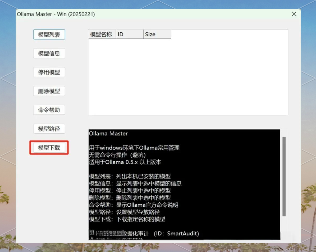Click the line '模型信息：显示列表中选中模型的信息'
Viewport: 316px width, 252px height.
[x=135, y=183]
